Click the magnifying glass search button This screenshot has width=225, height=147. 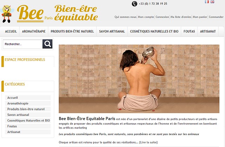pos(47,44)
